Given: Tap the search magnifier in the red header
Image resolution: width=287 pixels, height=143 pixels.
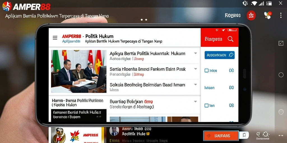Looking at the screenshot, I should 230,39.
